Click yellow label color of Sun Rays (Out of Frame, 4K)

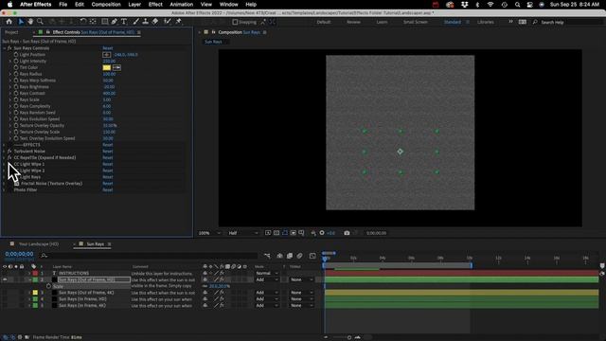(x=35, y=293)
